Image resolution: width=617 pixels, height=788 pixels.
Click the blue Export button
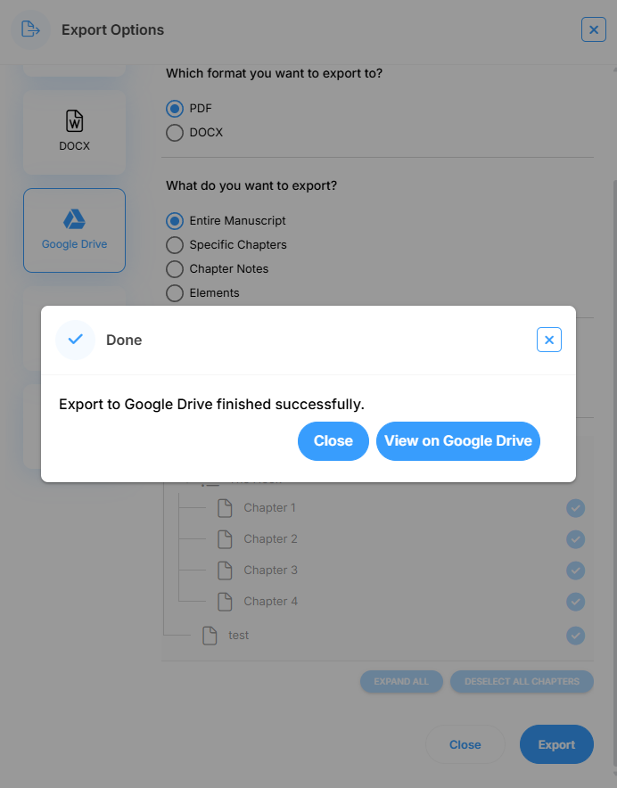tap(556, 744)
